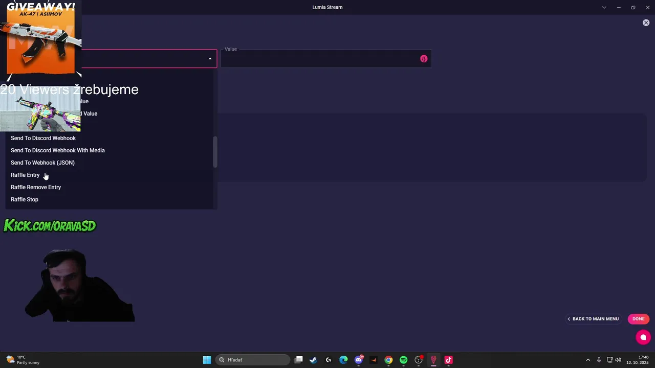The height and width of the screenshot is (368, 655).
Task: Open Logitech G HUB from taskbar
Action: [329, 360]
